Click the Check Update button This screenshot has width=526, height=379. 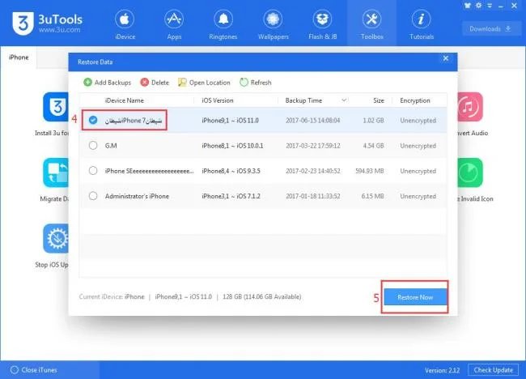(493, 370)
